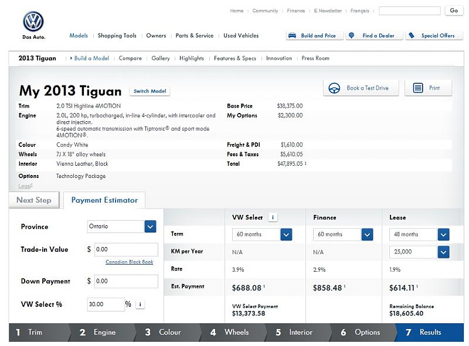Click the Special Offers button
This screenshot has height=346, width=469.
pos(434,36)
